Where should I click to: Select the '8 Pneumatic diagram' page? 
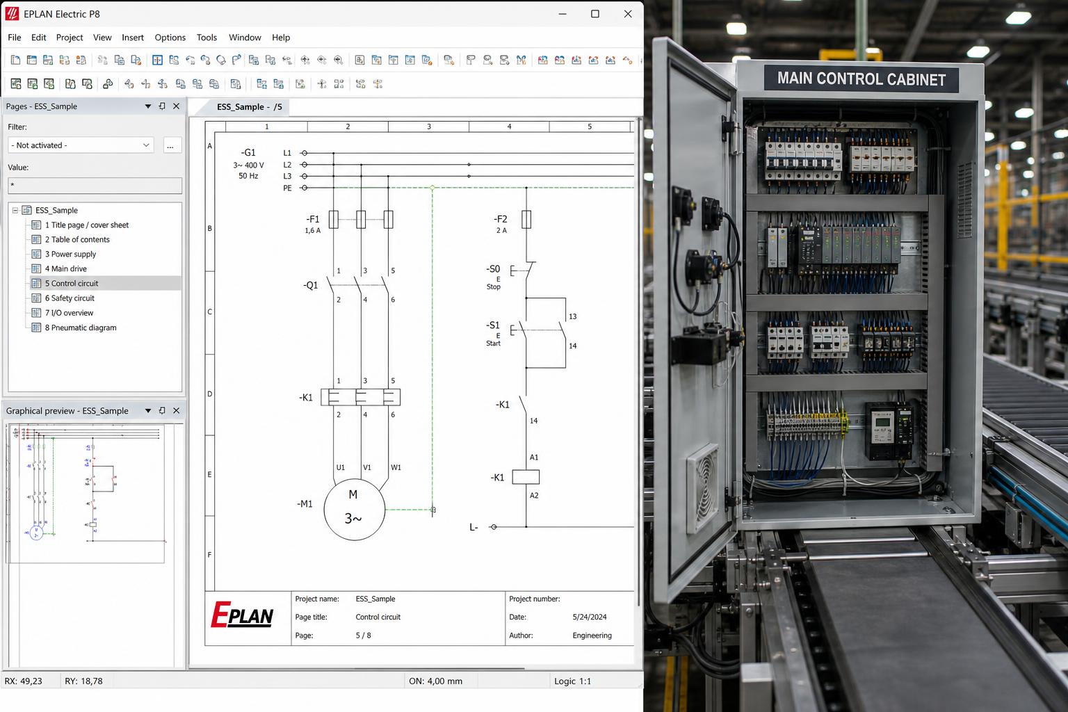(x=81, y=327)
